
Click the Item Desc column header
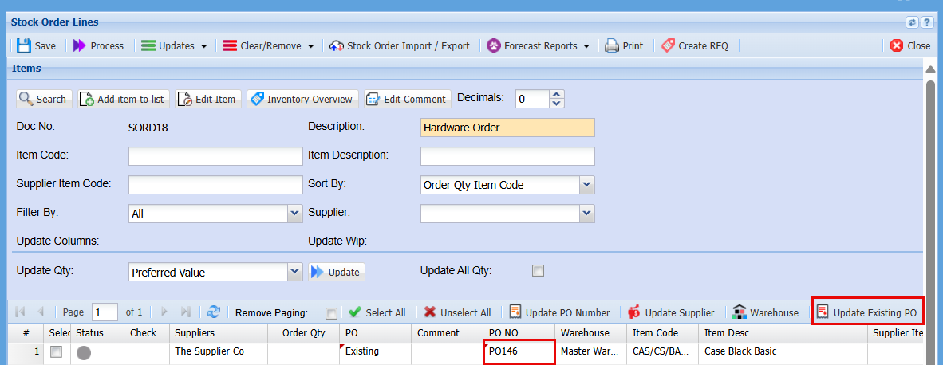(x=783, y=332)
